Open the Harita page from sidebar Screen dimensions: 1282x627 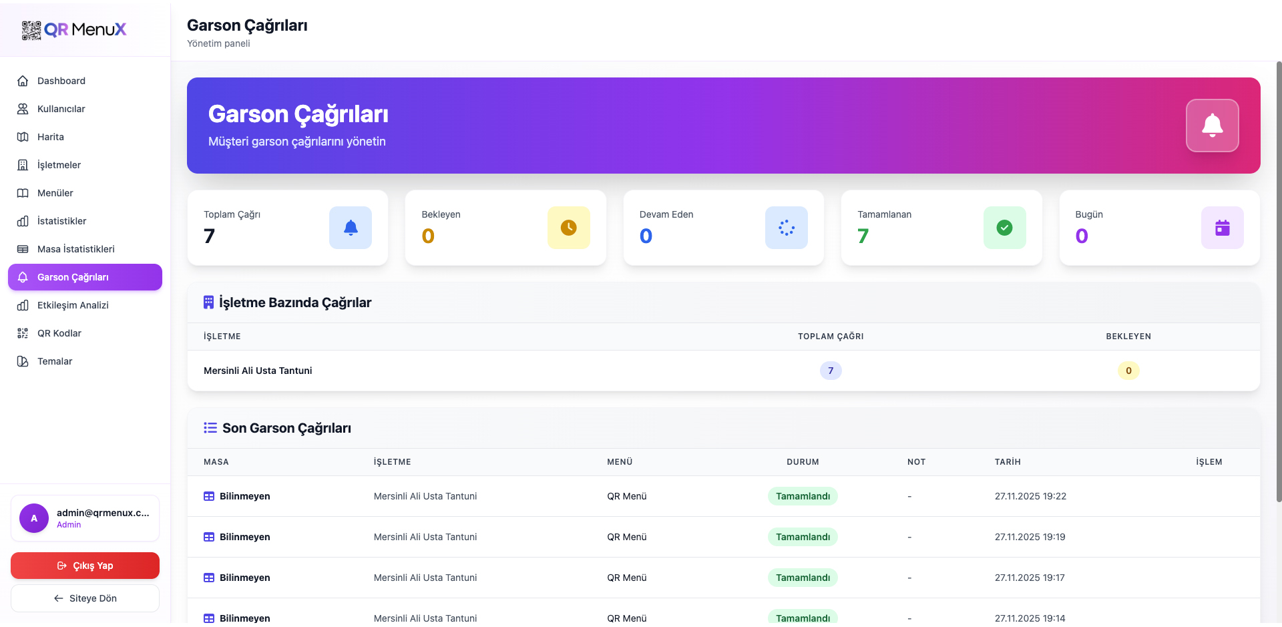[51, 137]
